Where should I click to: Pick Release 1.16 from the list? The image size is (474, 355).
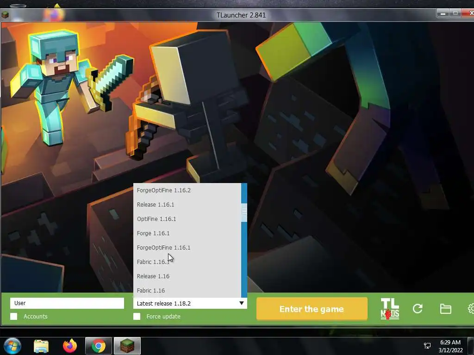187,276
